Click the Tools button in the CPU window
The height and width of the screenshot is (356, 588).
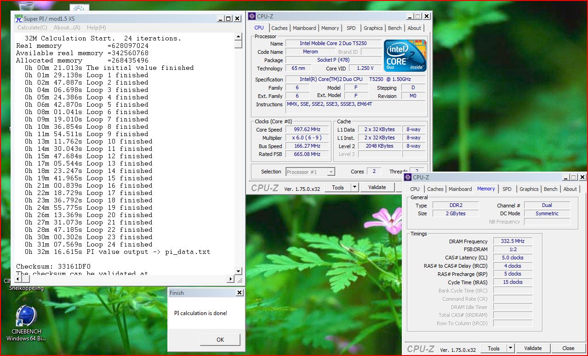(x=338, y=187)
